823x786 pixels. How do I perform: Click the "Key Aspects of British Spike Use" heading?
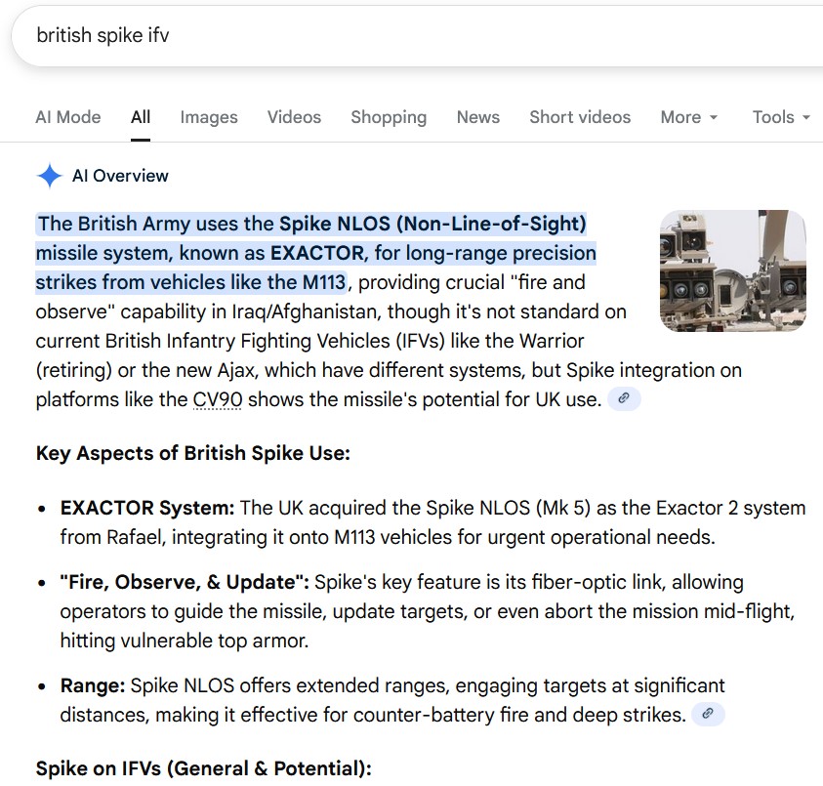(x=193, y=454)
